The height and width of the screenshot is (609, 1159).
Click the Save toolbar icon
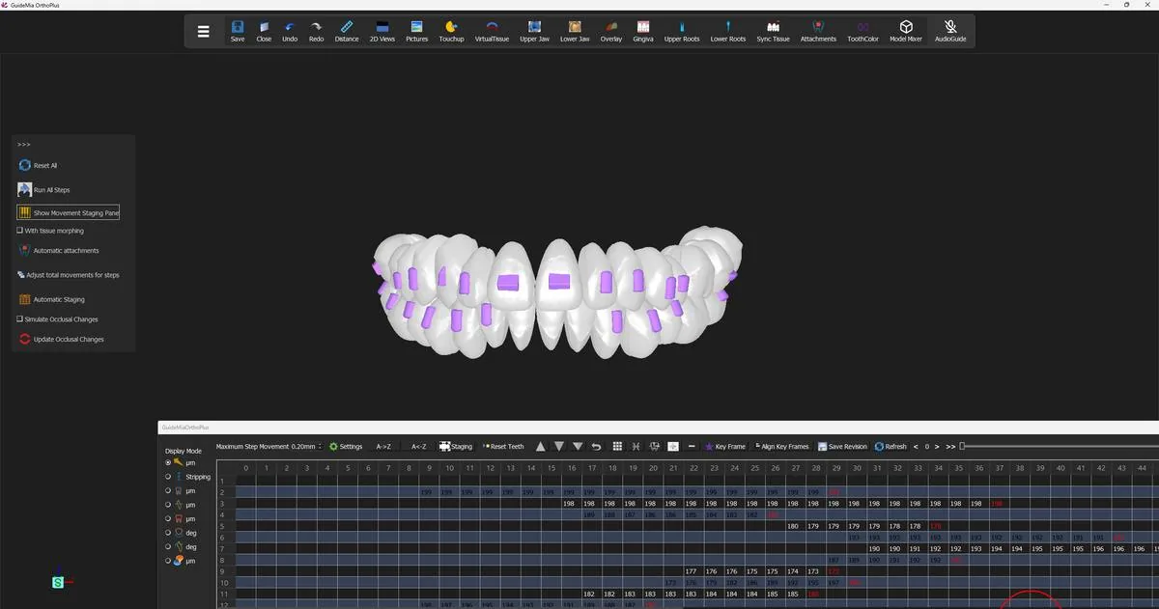[238, 32]
